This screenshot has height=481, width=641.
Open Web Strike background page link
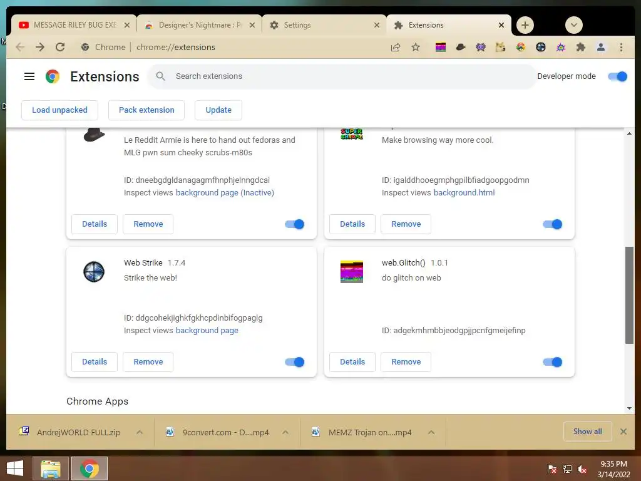point(207,331)
